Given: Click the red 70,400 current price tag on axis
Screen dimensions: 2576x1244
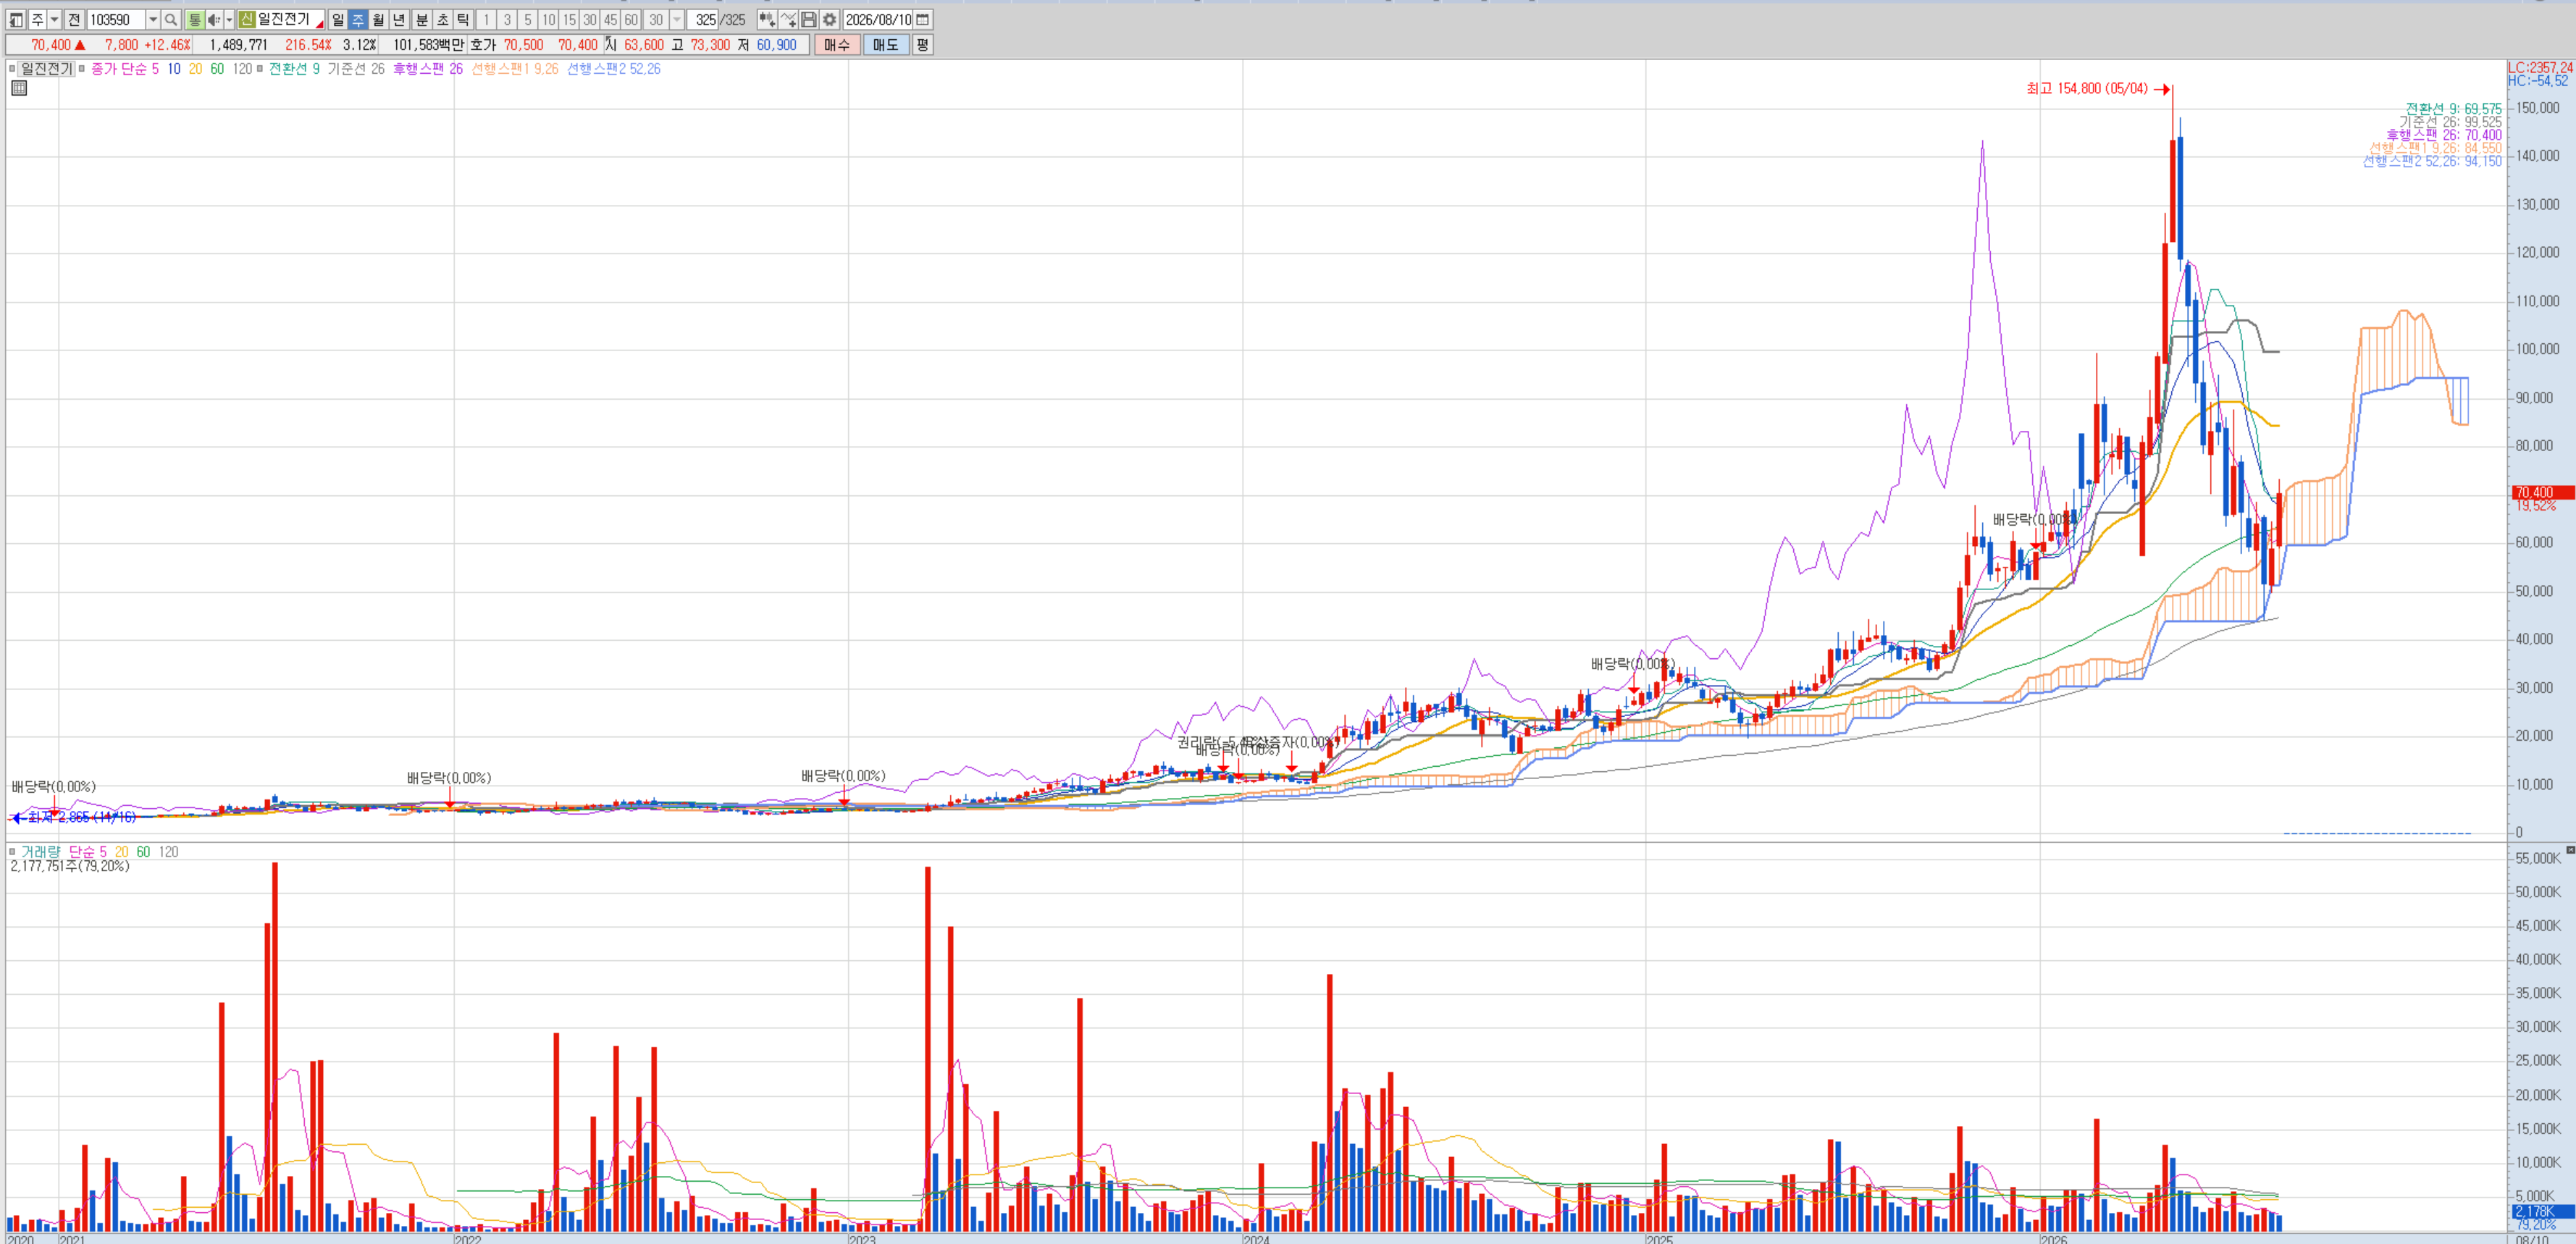Looking at the screenshot, I should [x=2542, y=492].
